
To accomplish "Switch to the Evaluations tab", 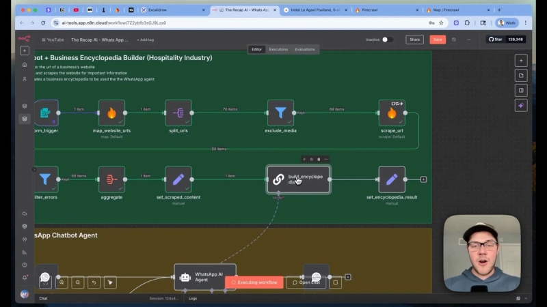I will pos(305,49).
